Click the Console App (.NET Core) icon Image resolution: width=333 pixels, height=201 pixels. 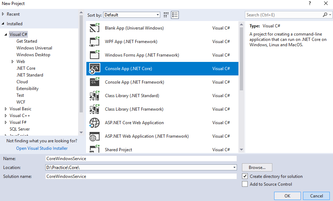pyautogui.click(x=95, y=69)
